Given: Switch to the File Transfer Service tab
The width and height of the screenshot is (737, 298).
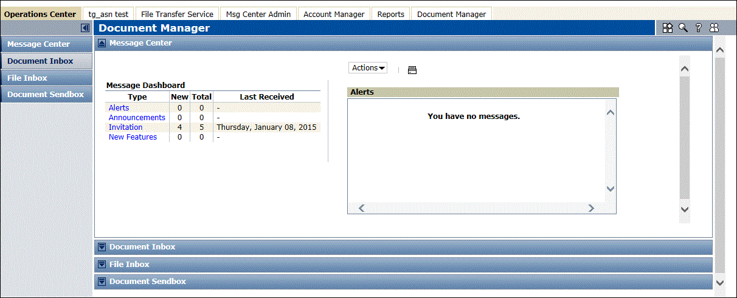Looking at the screenshot, I should click(177, 14).
